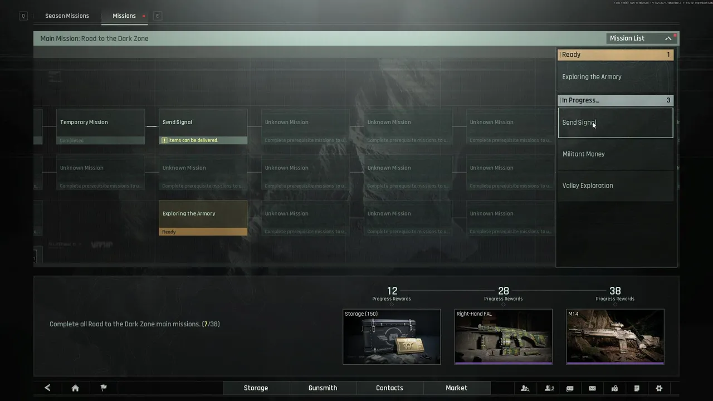
Task: Select Exploring the Armory in Mission List
Action: pos(616,77)
